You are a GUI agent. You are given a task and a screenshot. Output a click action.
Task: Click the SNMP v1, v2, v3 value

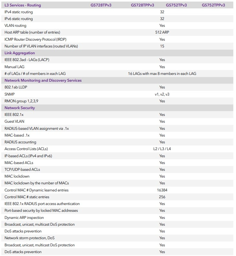(162, 94)
